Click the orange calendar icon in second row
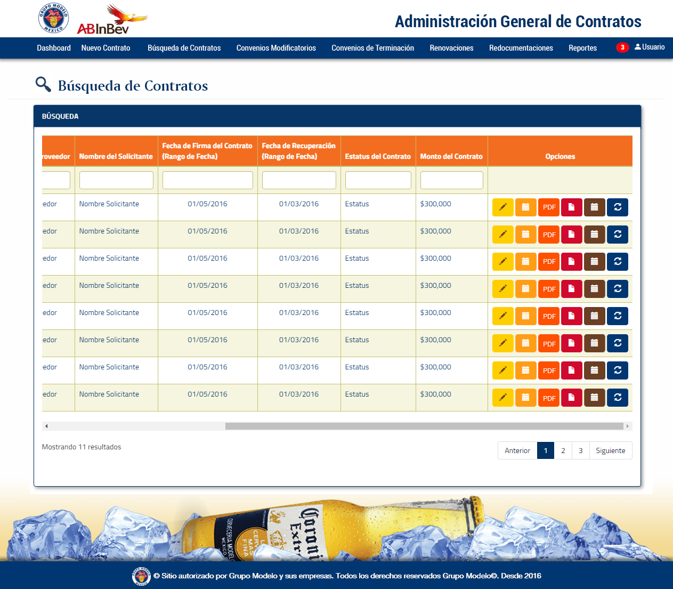Image resolution: width=673 pixels, height=589 pixels. point(525,235)
